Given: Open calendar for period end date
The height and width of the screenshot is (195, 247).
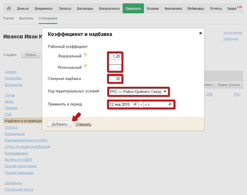Looking at the screenshot, I should coord(170,104).
